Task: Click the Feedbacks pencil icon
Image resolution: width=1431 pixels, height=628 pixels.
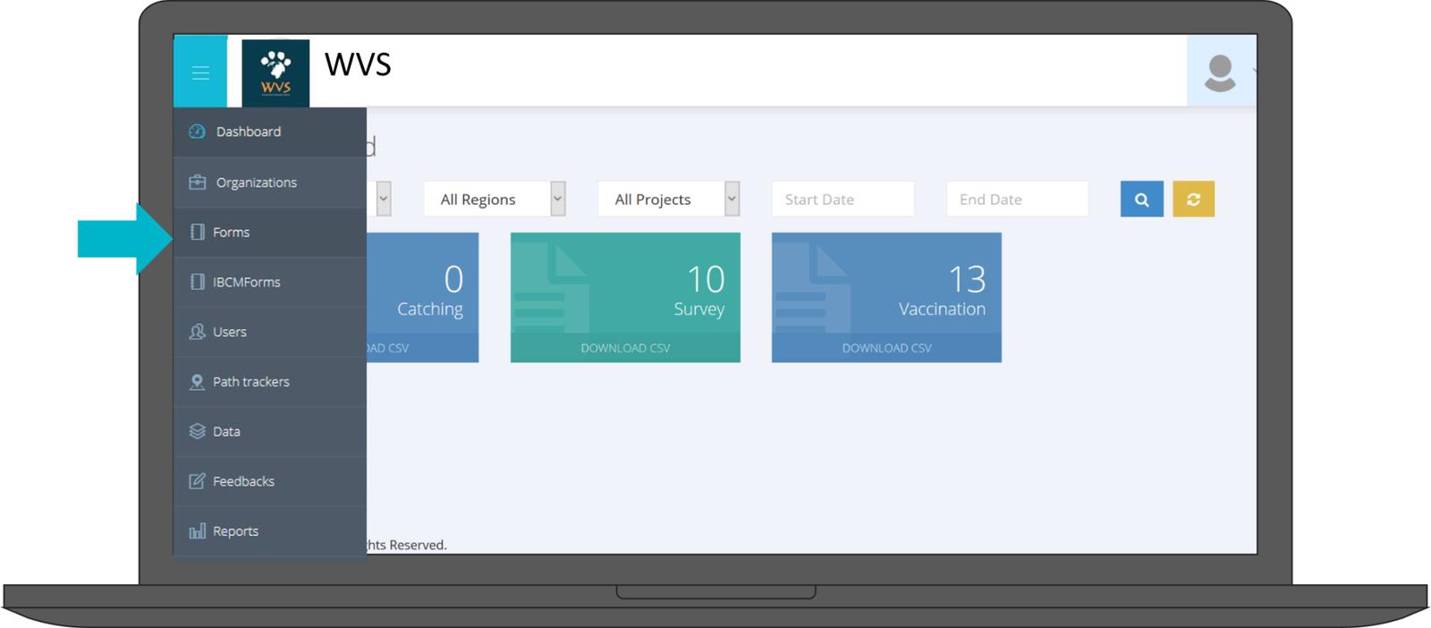Action: tap(198, 481)
